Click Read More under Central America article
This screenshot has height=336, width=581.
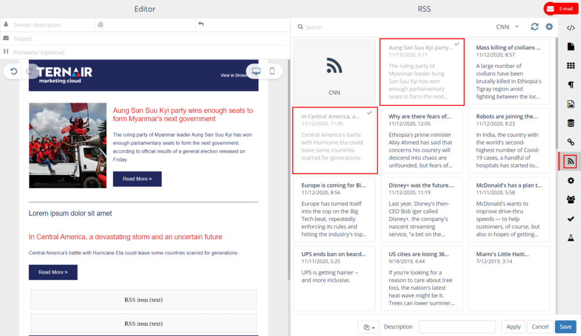[53, 272]
